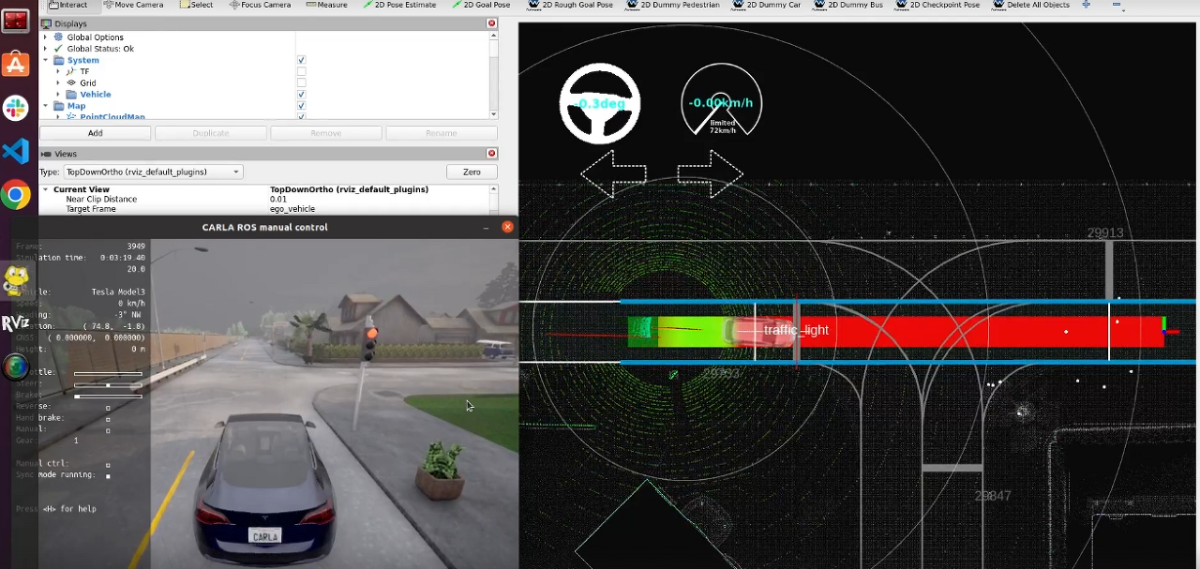Viewport: 1200px width, 569px height.
Task: Click the Displays list scrollbar down arrow
Action: (494, 114)
